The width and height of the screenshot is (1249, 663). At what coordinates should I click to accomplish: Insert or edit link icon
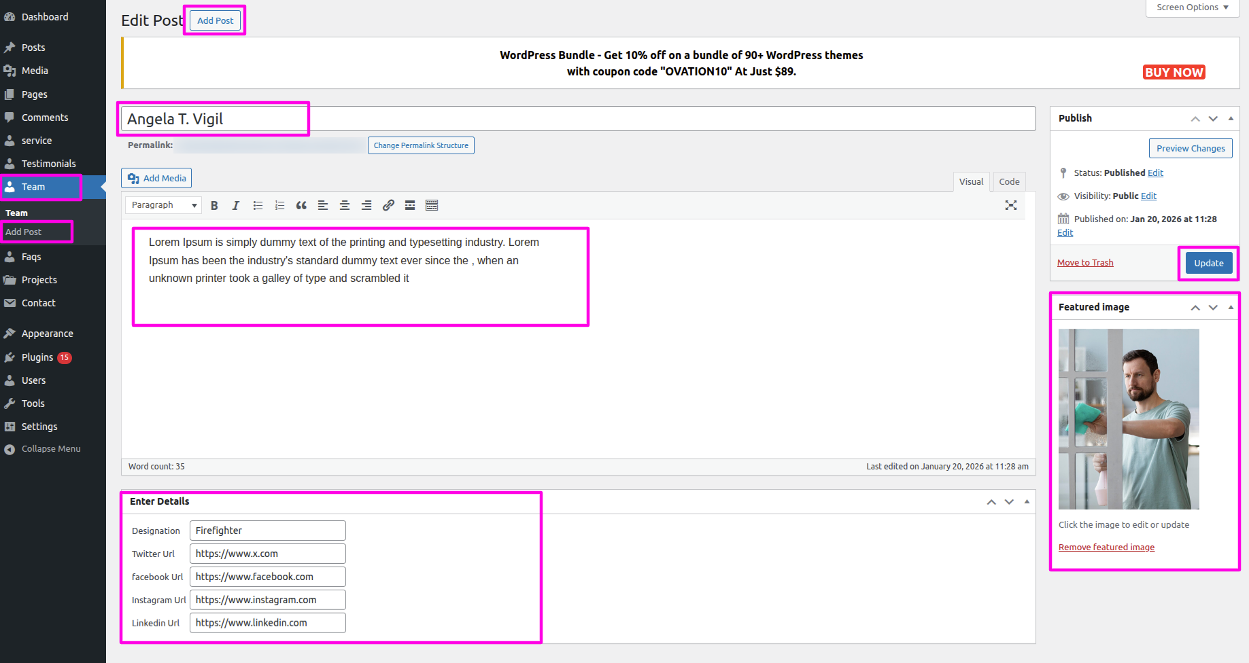click(388, 205)
